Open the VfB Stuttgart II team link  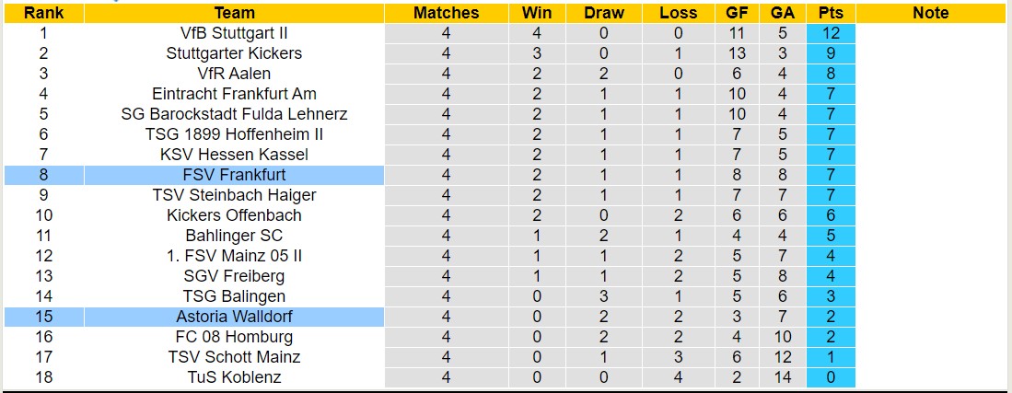[234, 33]
